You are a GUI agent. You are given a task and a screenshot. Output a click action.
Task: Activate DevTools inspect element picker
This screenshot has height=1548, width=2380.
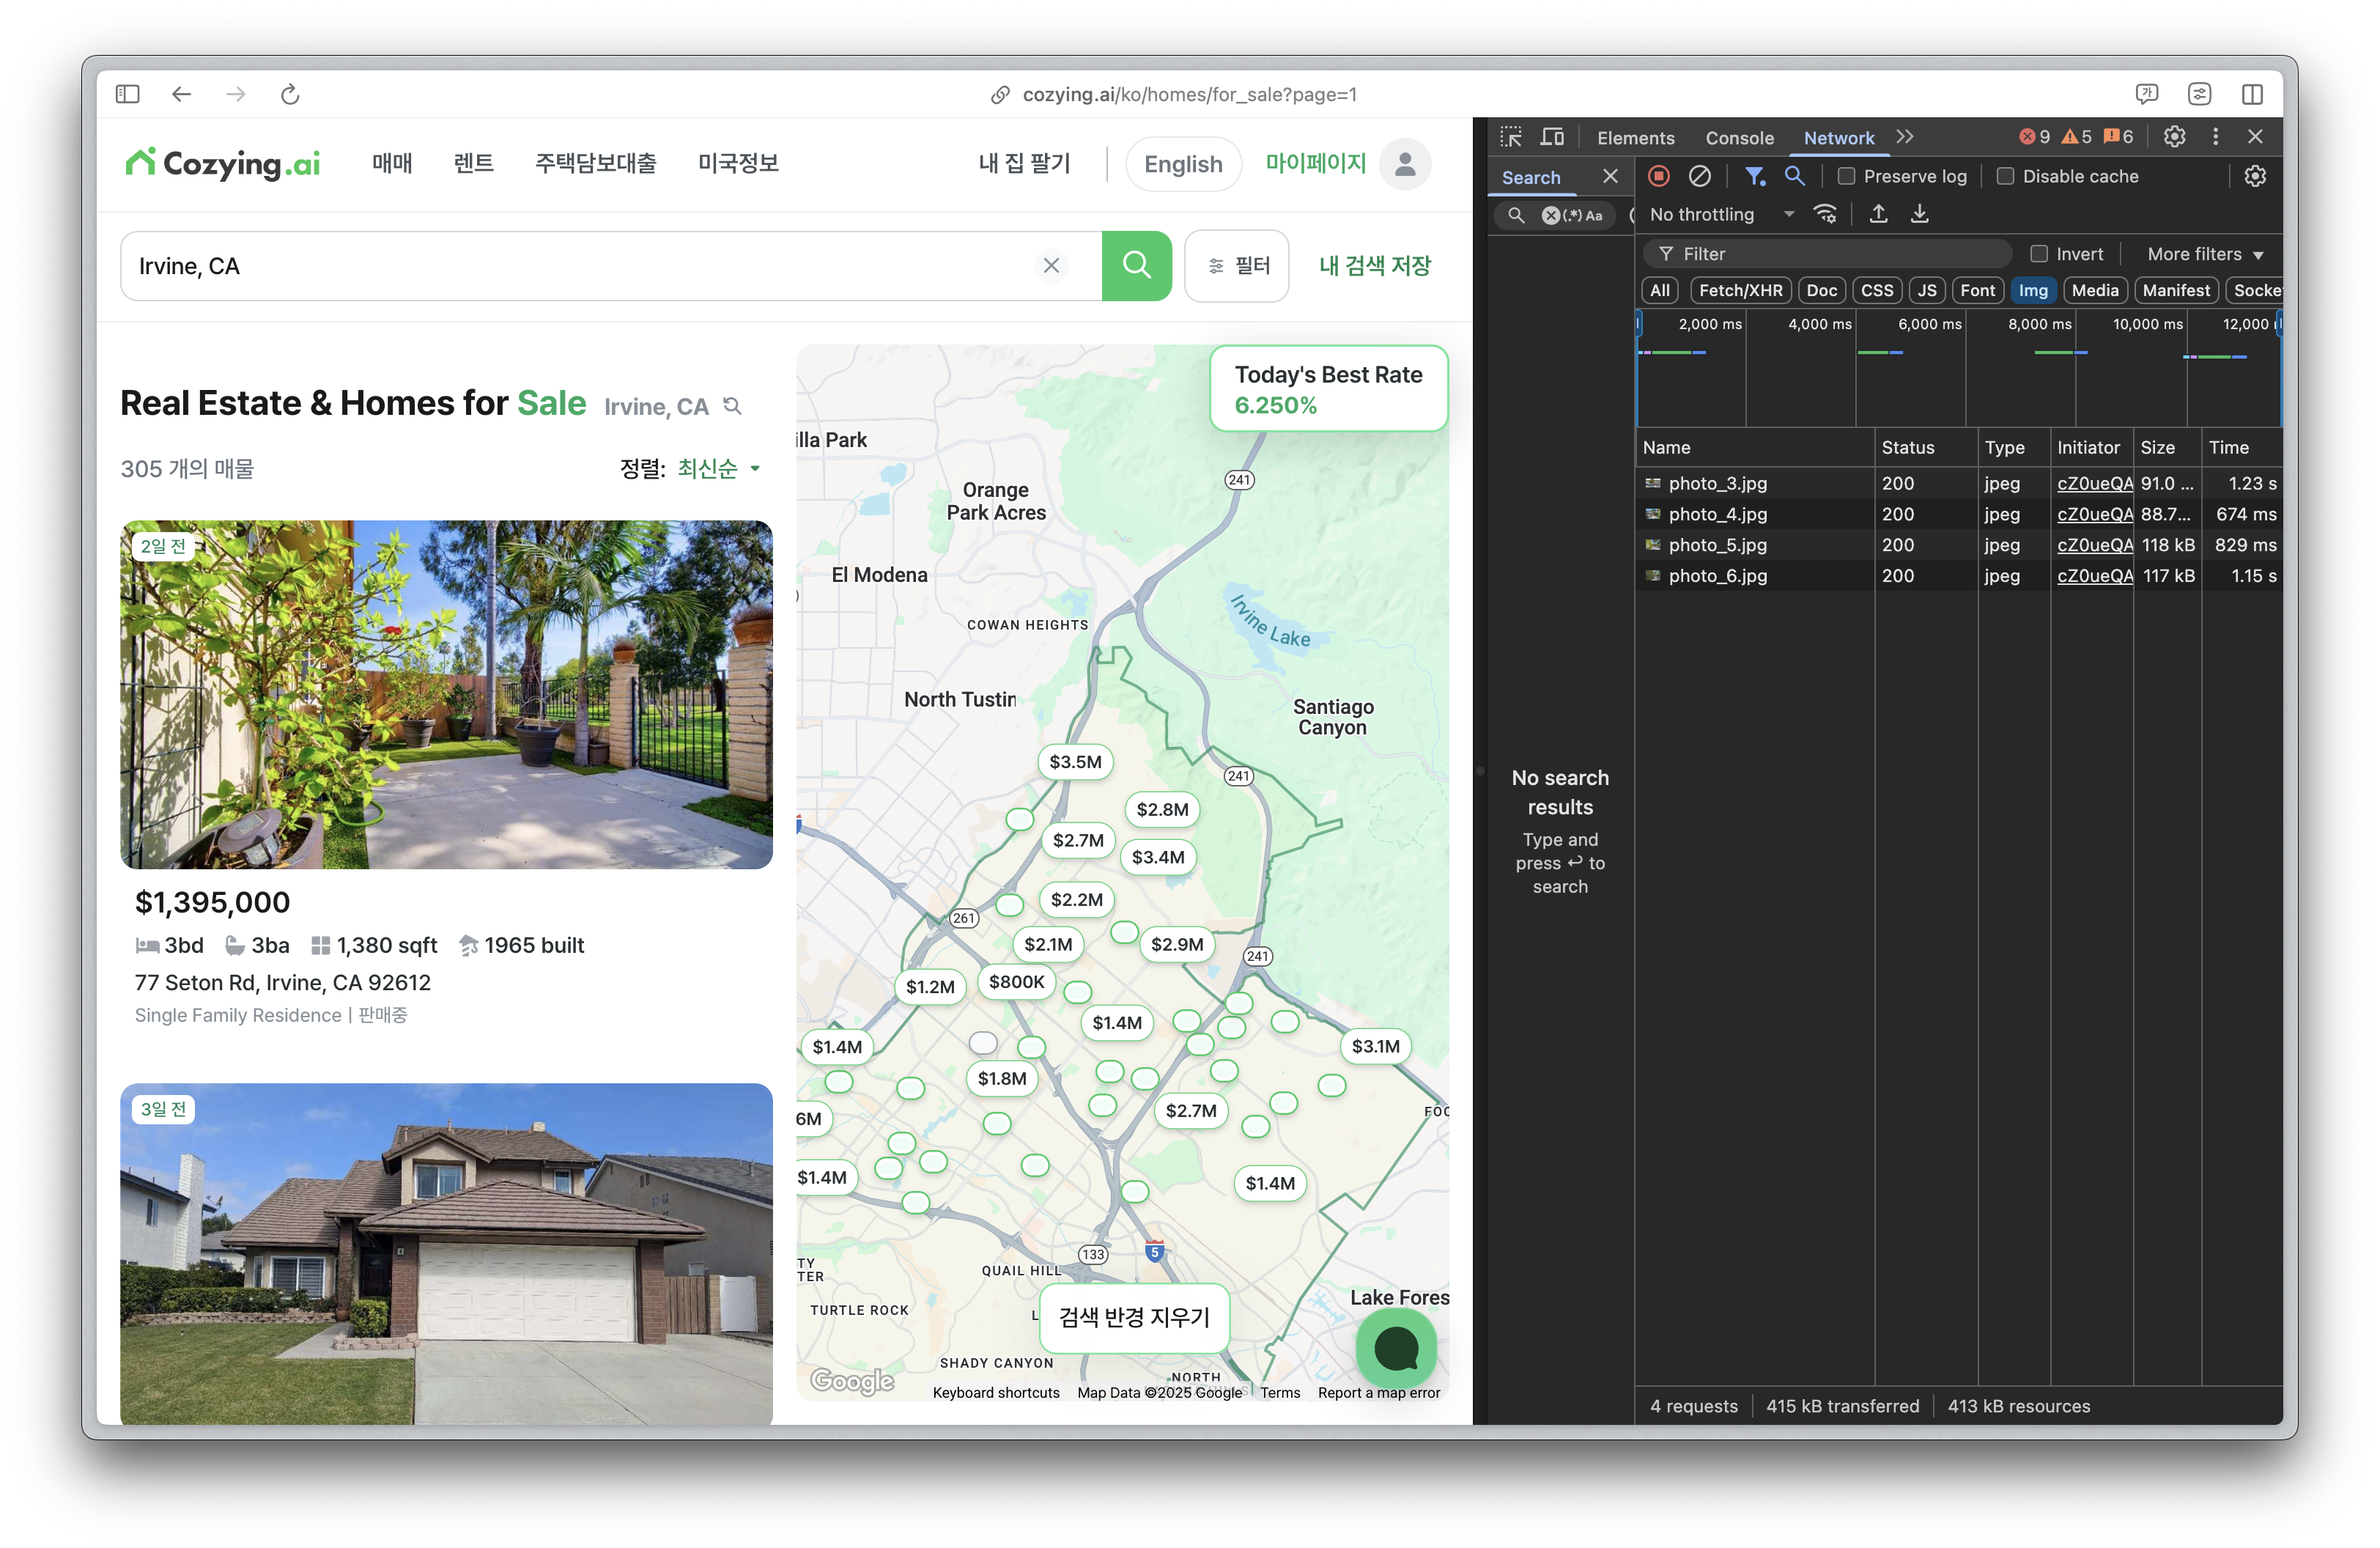click(x=1510, y=137)
